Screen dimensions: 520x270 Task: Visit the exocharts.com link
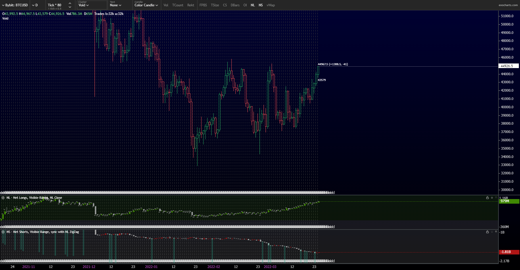coord(508,5)
